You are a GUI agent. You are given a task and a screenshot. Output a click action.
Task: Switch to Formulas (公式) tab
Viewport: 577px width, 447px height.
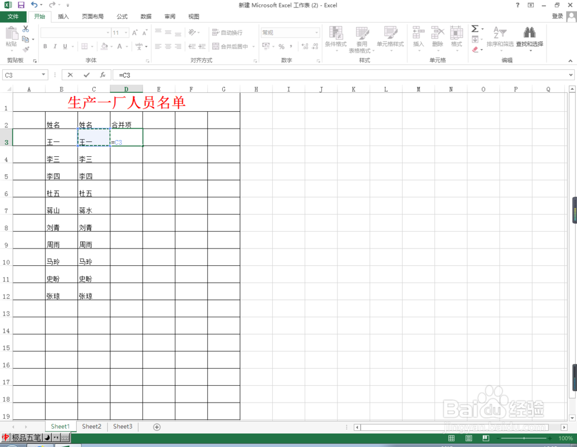point(122,17)
